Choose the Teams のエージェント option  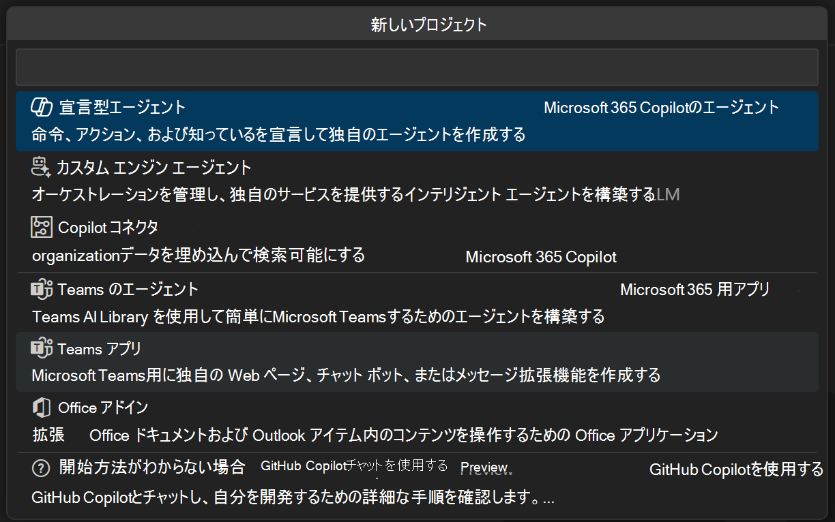(273, 301)
